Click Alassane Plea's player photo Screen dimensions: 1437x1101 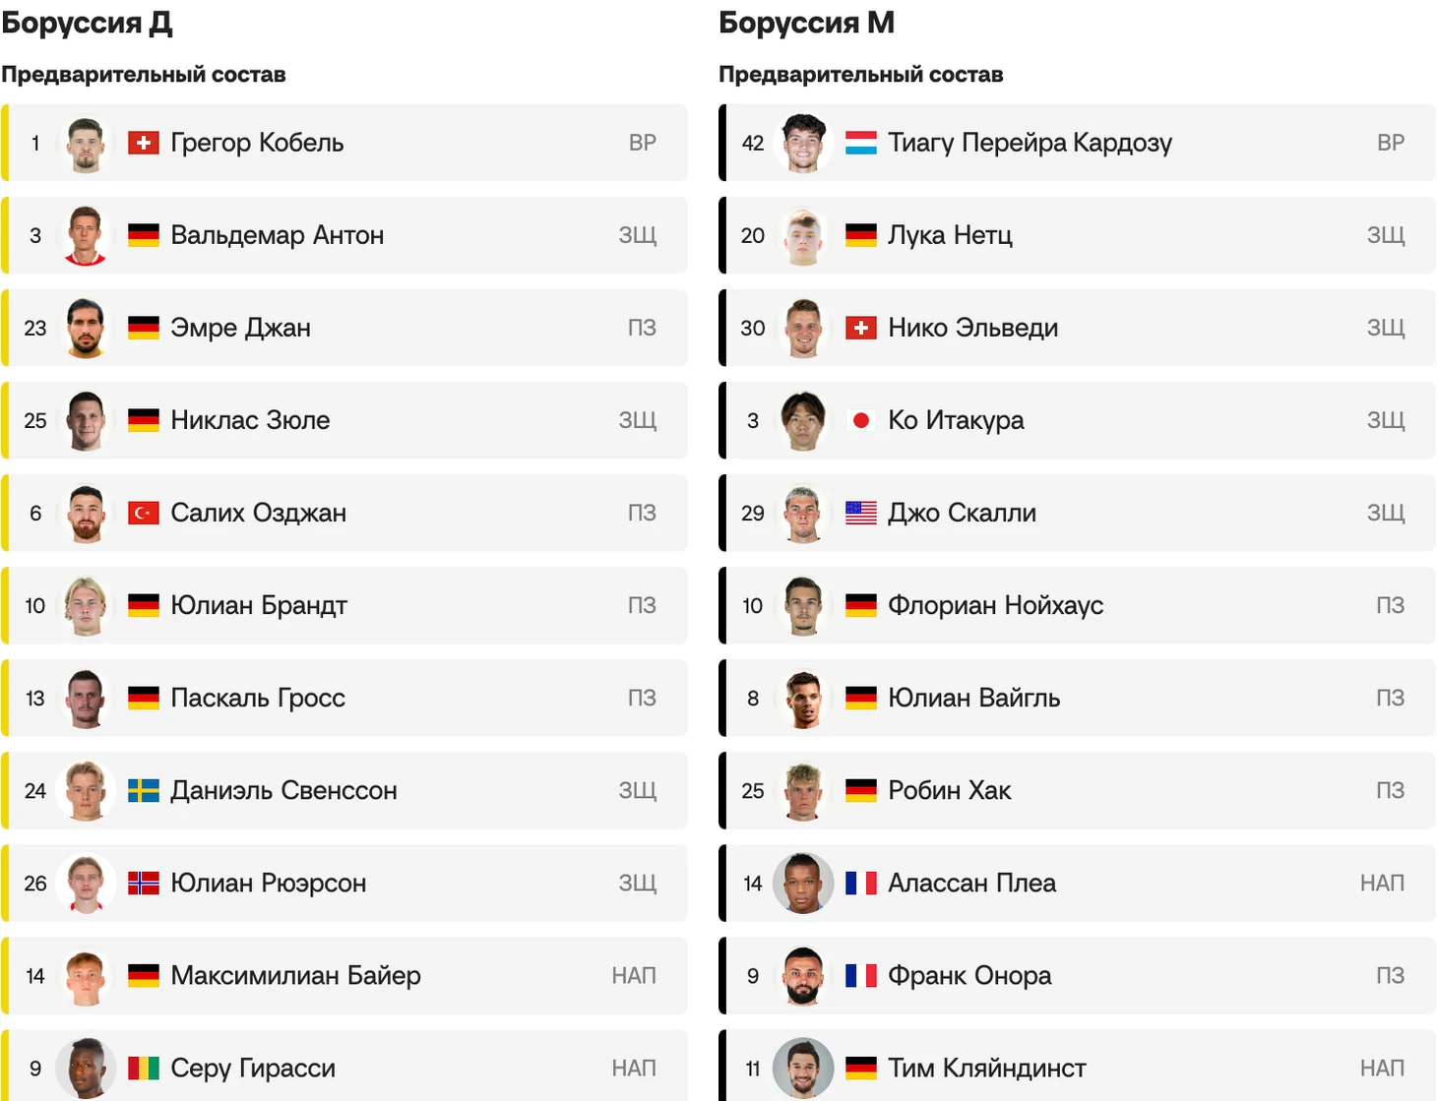(803, 883)
